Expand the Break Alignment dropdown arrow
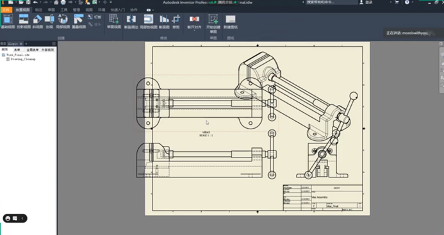444x235 pixels. point(194,30)
